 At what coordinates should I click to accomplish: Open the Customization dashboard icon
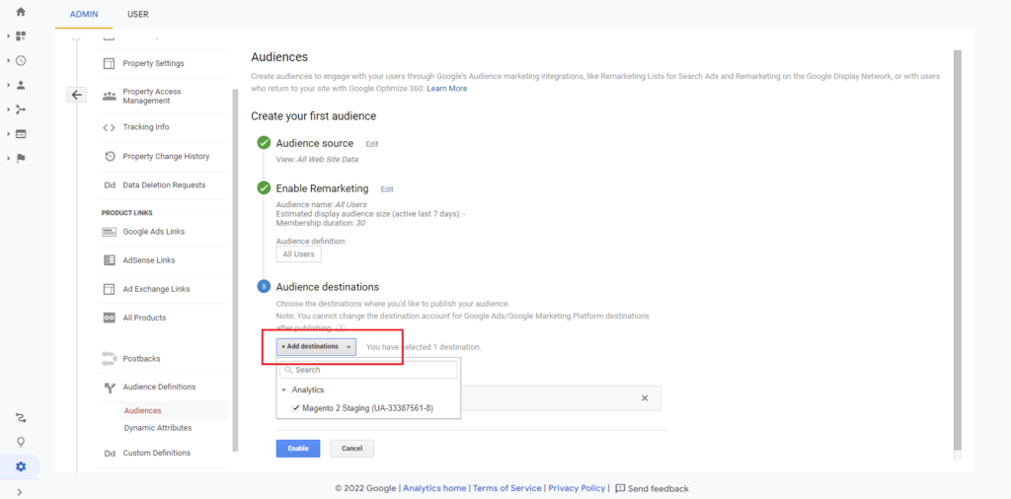(21, 36)
